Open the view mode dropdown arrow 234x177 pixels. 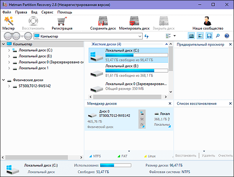[x=175, y=36]
